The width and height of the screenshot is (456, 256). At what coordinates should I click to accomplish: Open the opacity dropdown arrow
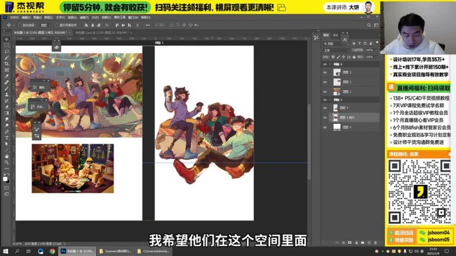click(376, 50)
